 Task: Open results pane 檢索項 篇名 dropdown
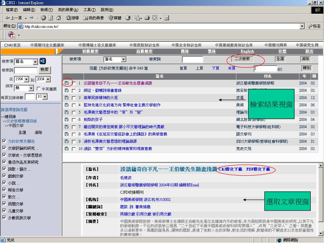124,59
